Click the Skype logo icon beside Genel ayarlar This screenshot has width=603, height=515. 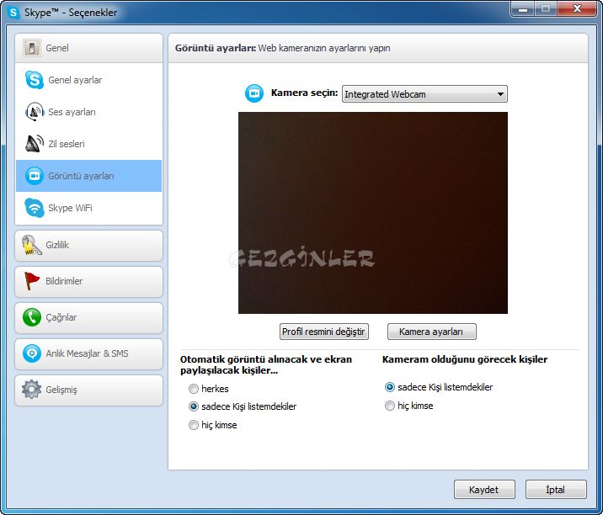pyautogui.click(x=35, y=80)
